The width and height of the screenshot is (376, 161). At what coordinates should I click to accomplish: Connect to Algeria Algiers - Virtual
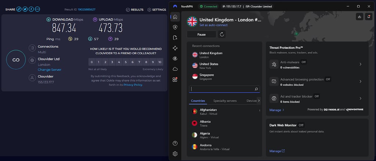224,135
